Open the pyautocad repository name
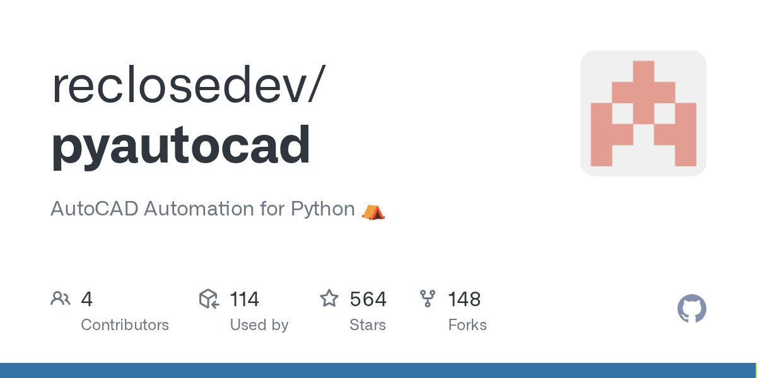This screenshot has height=378, width=757. tap(181, 145)
